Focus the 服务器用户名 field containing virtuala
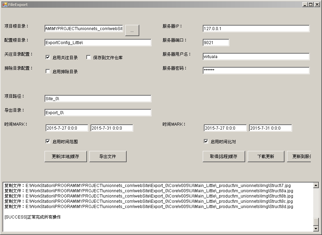This screenshot has height=235, width=322. pyautogui.click(x=256, y=57)
